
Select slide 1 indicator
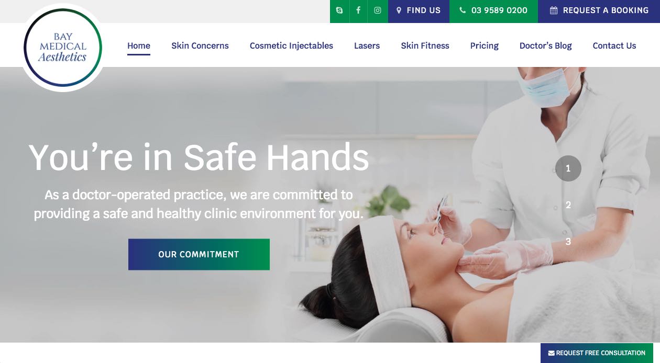[x=568, y=168]
